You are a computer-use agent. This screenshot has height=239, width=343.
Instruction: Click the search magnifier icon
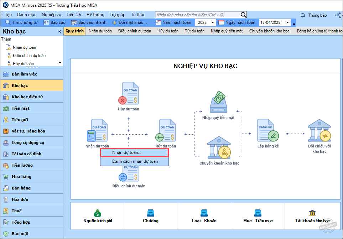coord(243,15)
